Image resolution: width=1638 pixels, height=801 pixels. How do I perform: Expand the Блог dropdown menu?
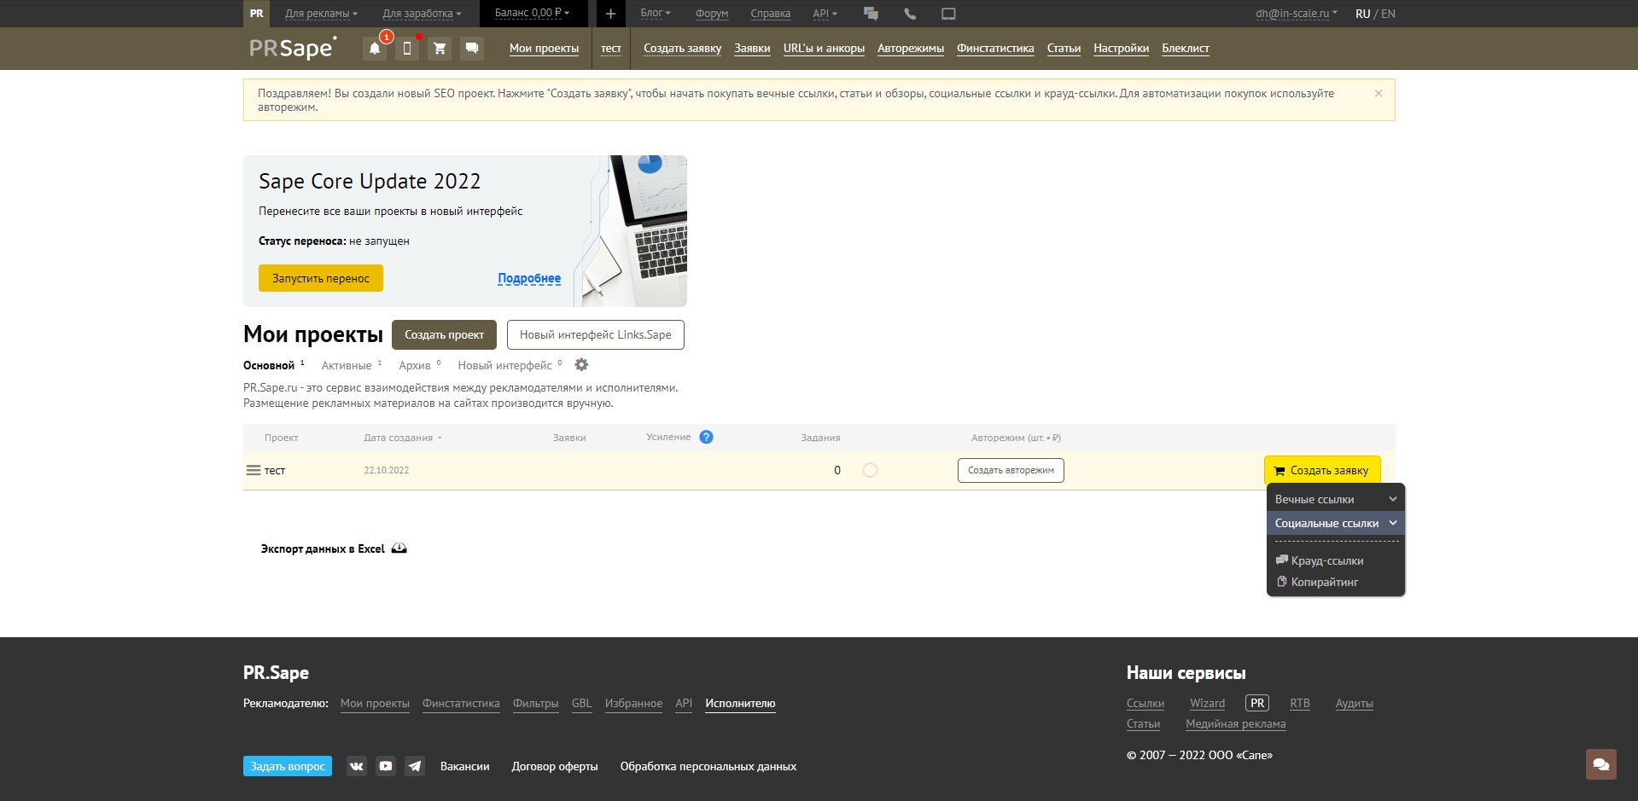pyautogui.click(x=656, y=14)
